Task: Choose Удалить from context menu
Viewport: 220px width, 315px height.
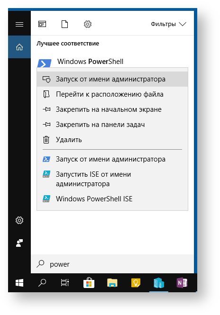Action: click(112, 140)
